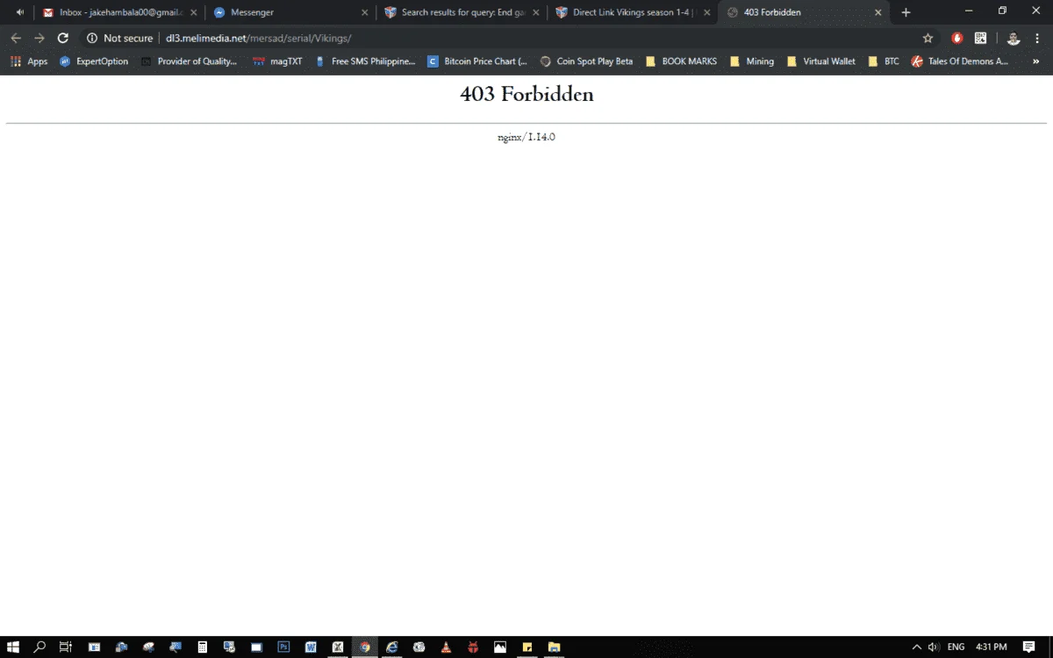
Task: Click the Chrome taskbar icon
Action: coord(365,647)
